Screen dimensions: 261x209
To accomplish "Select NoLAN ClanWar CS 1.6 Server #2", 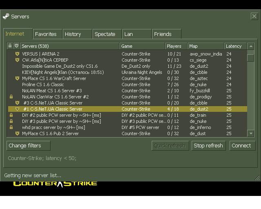I will pos(128,97).
